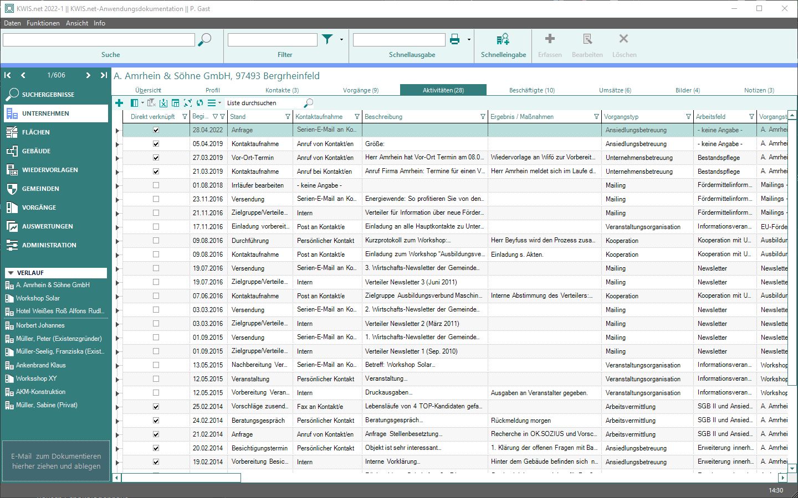This screenshot has width=798, height=498.
Task: Check Direkt verknüpft for 17.11.2016 row
Action: [156, 227]
